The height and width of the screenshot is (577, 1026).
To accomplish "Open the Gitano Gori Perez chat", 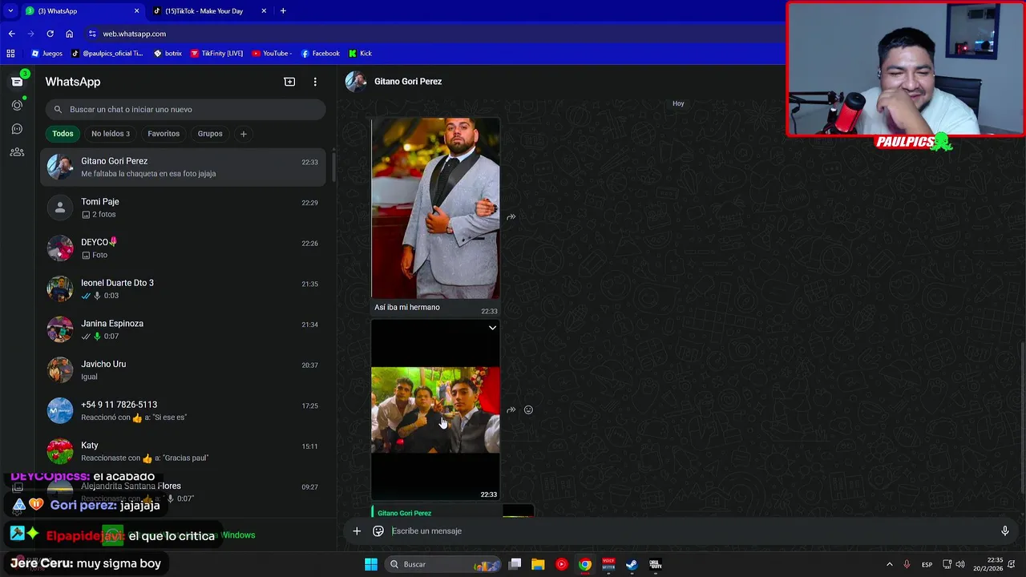I will click(x=184, y=167).
